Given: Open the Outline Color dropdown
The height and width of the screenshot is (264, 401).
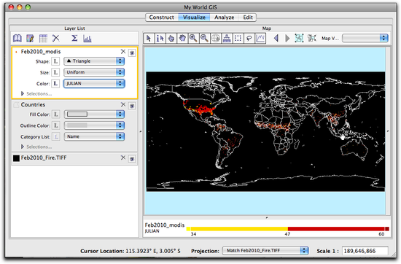Looking at the screenshot, I should [94, 125].
